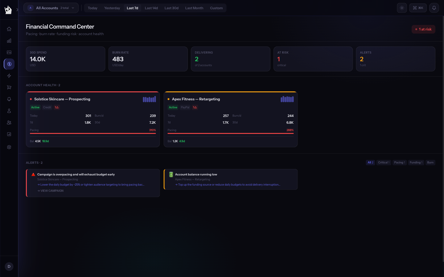Screen dimensions: 444x277
Task: Open the Home page from sidebar
Action: point(9,29)
